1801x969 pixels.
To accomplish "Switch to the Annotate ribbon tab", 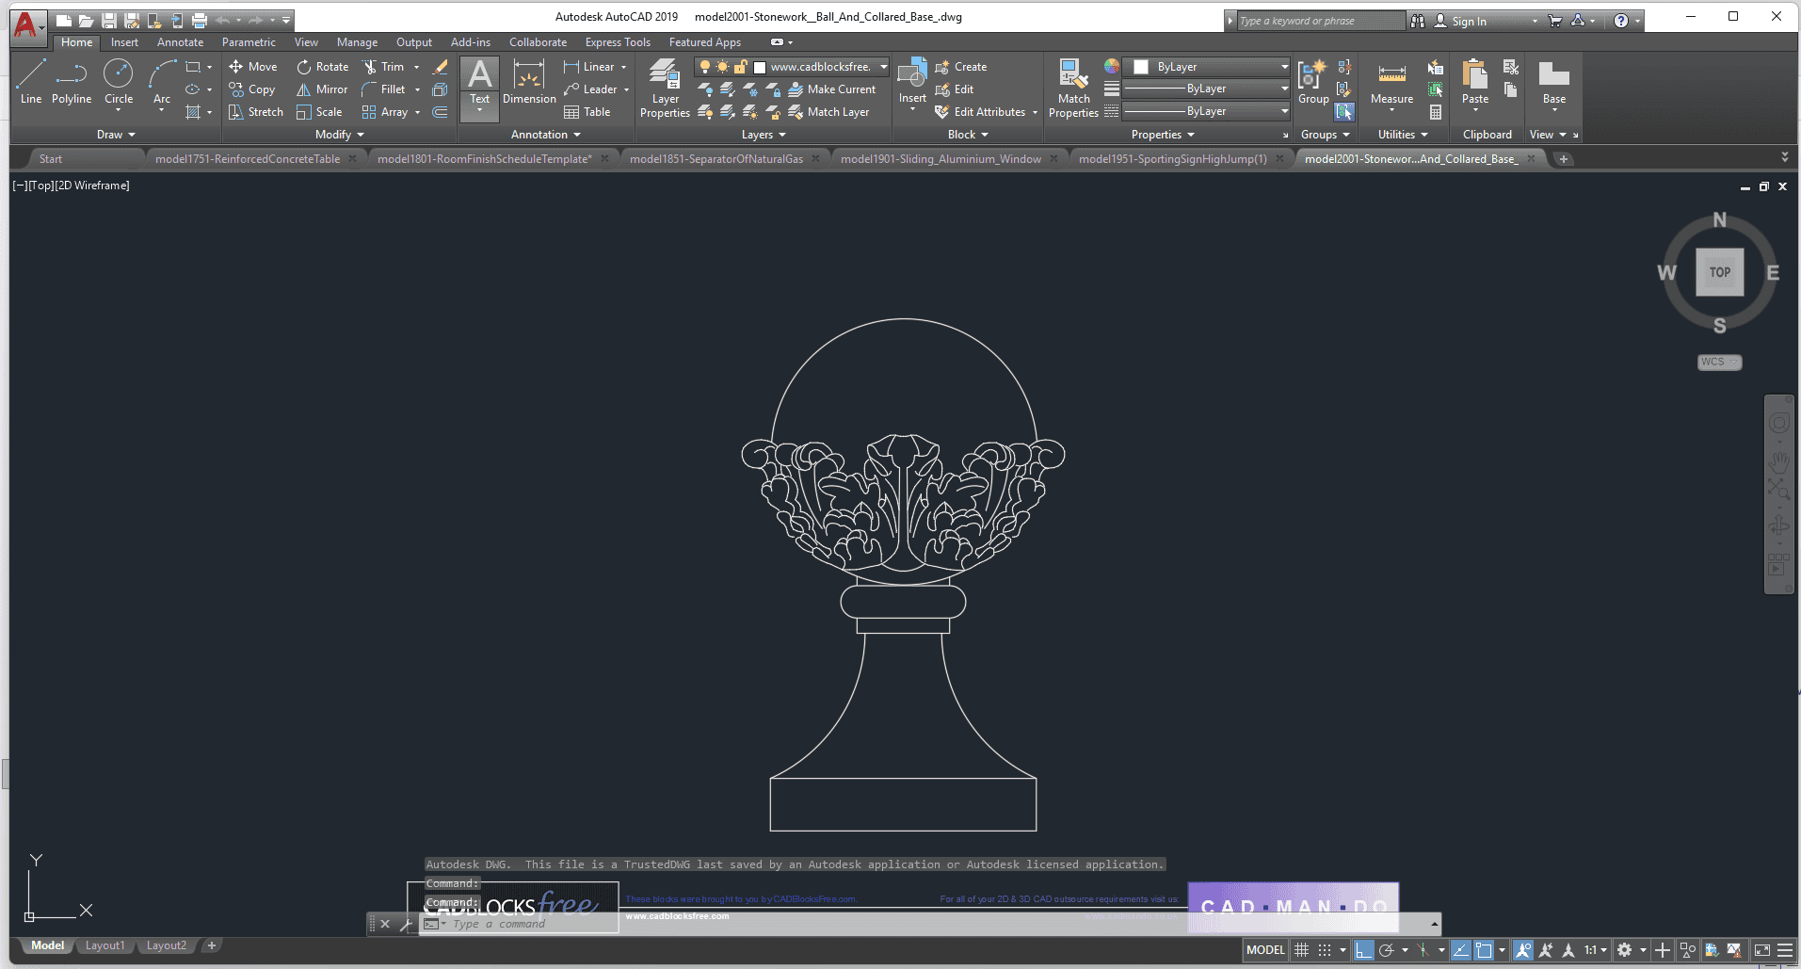I will 180,42.
